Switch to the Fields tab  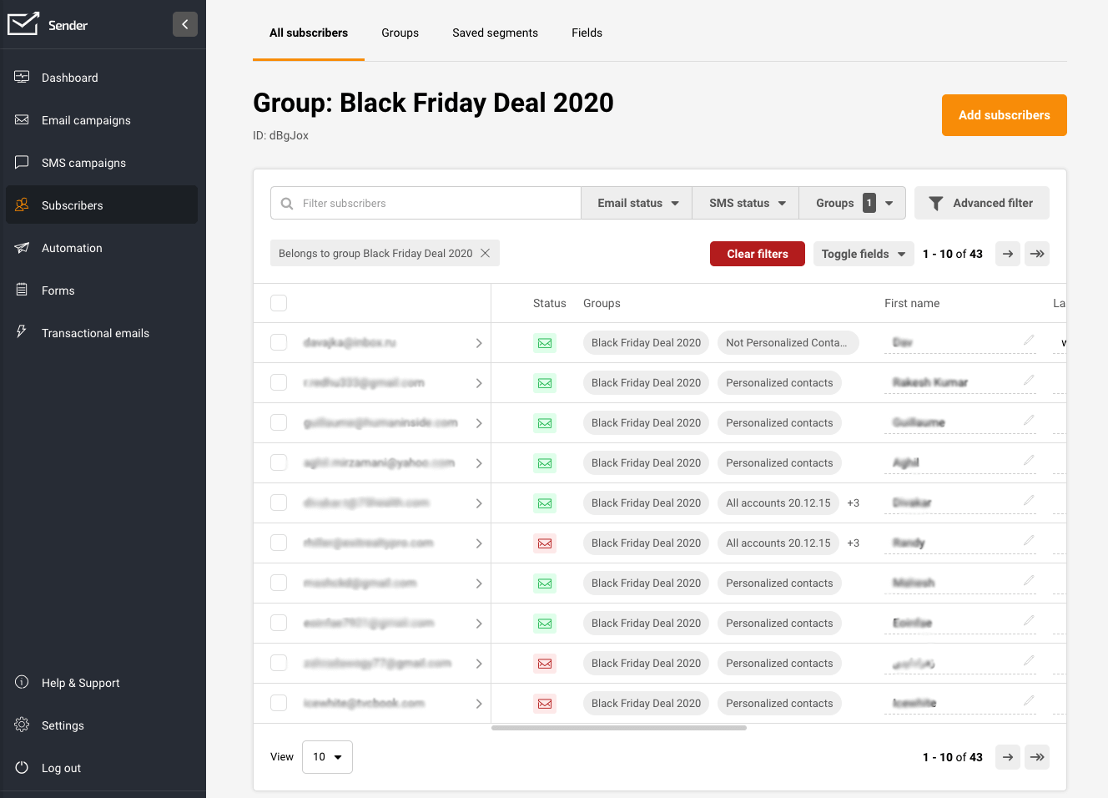(587, 33)
